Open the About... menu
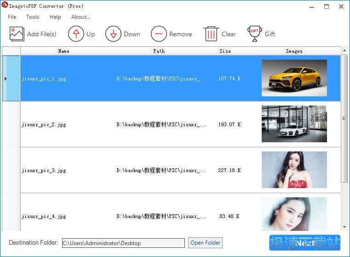This screenshot has width=350, height=257. [80, 17]
